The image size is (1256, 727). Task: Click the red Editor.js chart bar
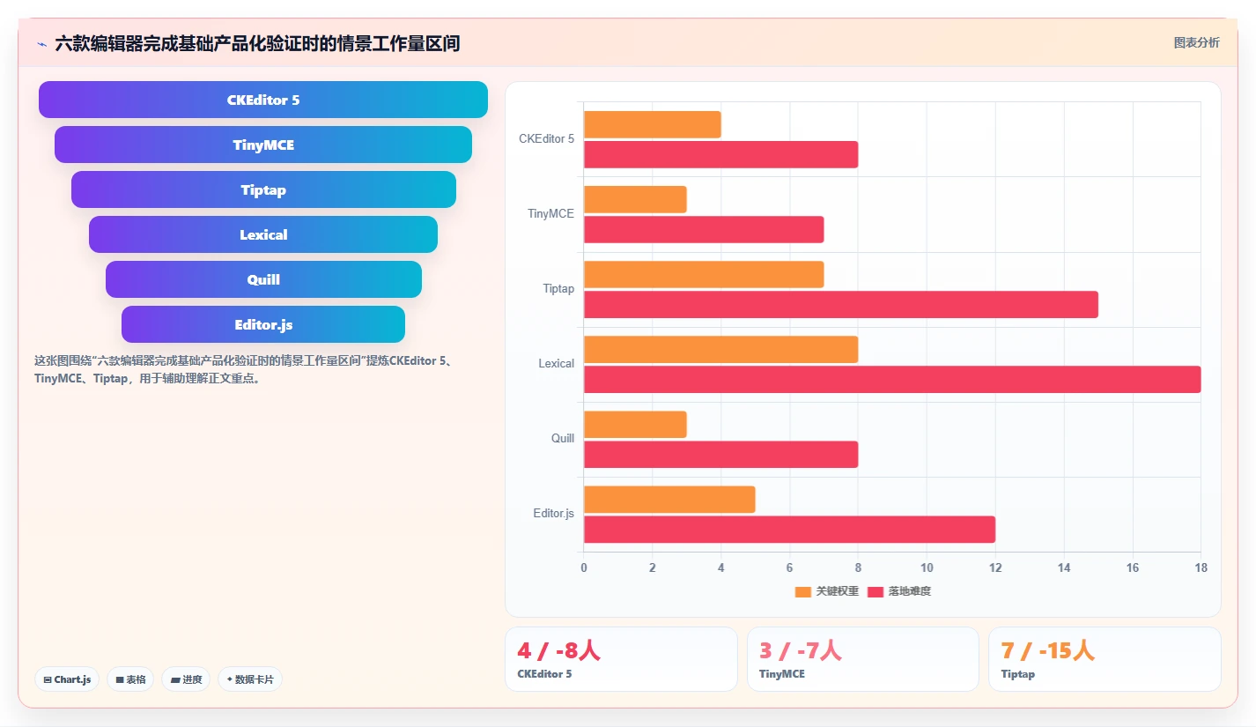coord(789,529)
